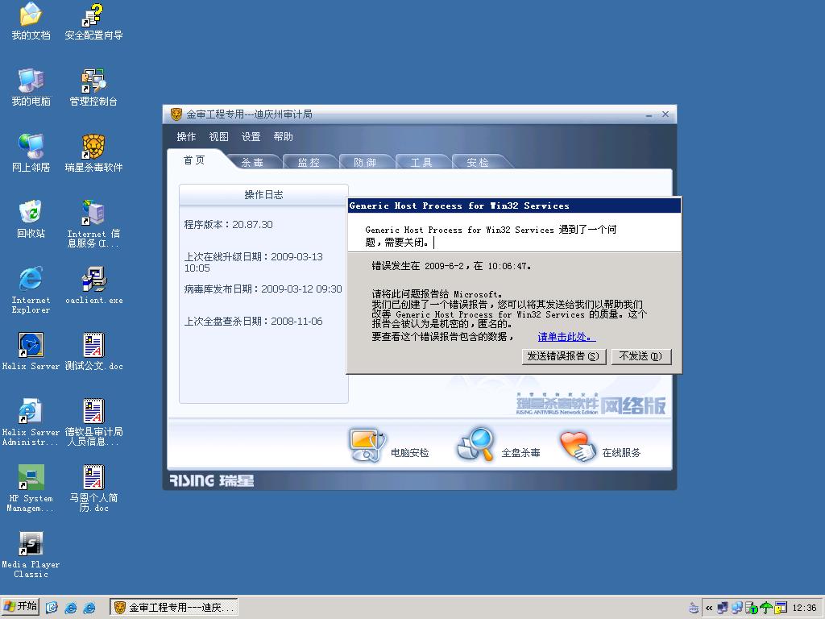Expand hidden tray icons with the arrow
The image size is (825, 619).
(709, 608)
